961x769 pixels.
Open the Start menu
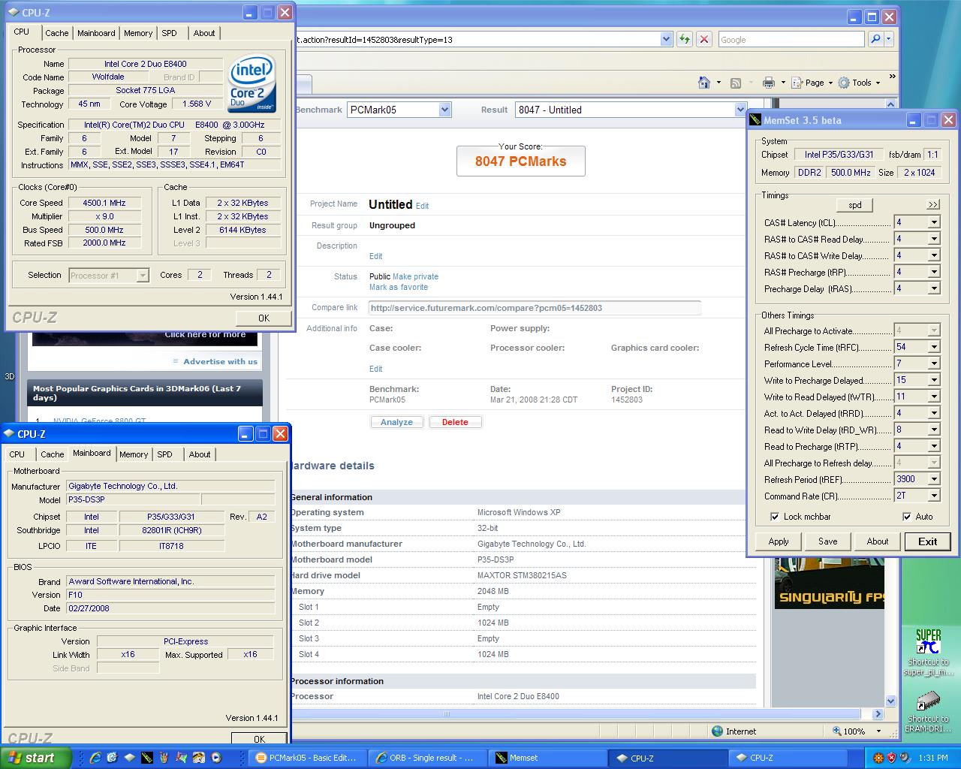[x=36, y=758]
